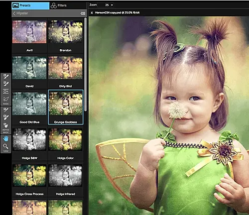Viewport: 249px width, 215px height.
Task: Click the Zoom value field showing 25
Action: click(106, 5)
